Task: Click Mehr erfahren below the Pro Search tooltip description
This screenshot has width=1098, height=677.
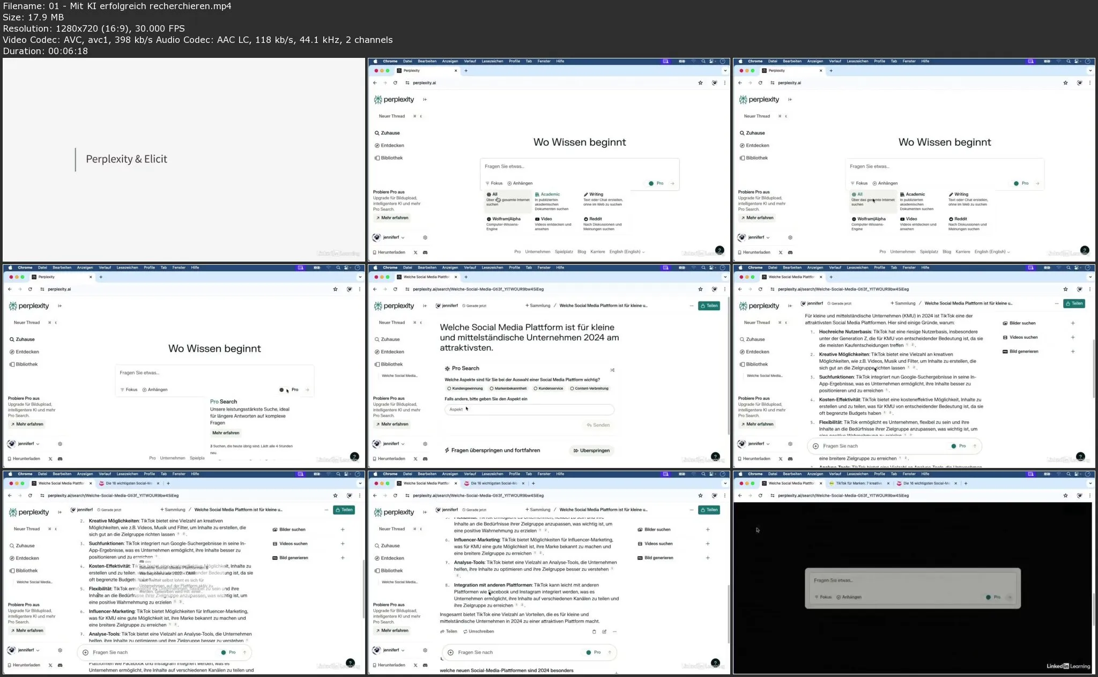Action: (226, 433)
